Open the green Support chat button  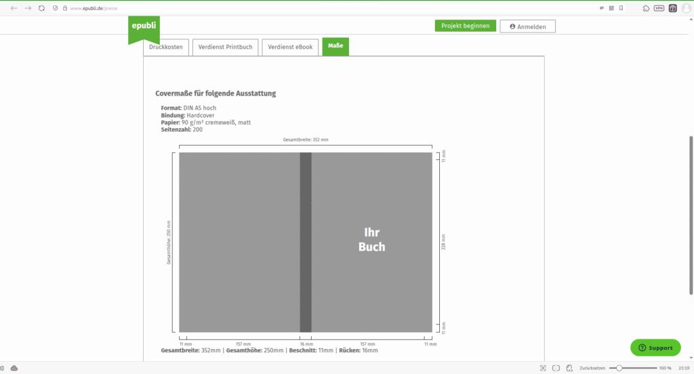[x=655, y=348]
